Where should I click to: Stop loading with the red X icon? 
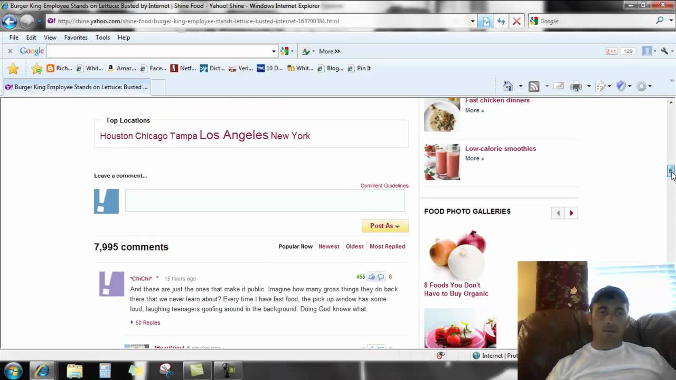click(517, 21)
